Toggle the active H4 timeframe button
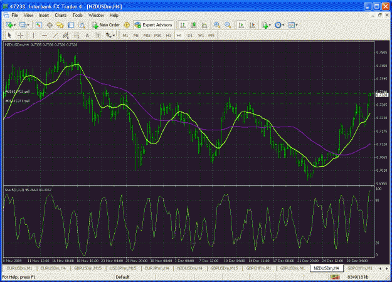 (x=179, y=36)
